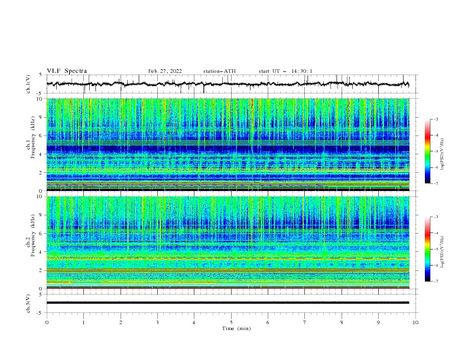Click the "VLF Spectra" title text
The image size is (468, 362).
click(67, 71)
